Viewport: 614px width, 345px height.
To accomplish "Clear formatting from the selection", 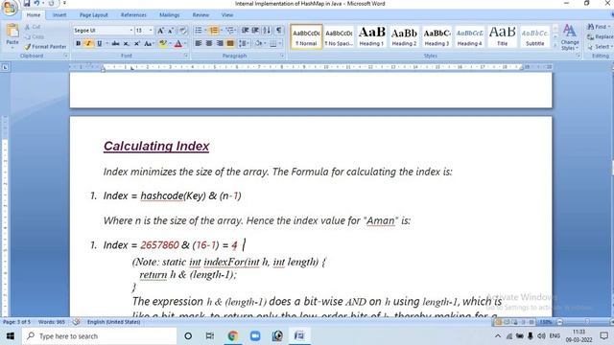I will (182, 31).
